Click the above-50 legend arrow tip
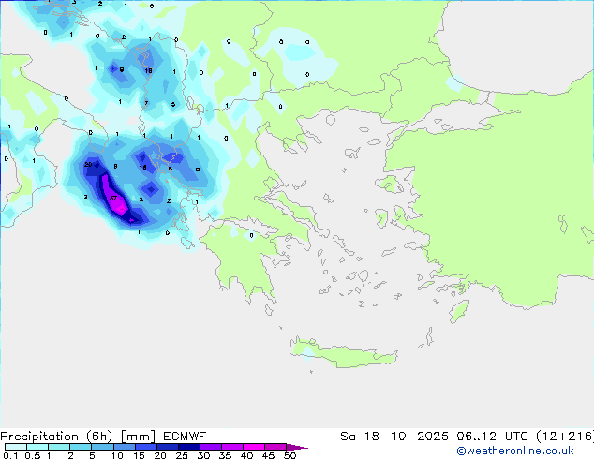This screenshot has height=459, width=594. click(x=297, y=447)
